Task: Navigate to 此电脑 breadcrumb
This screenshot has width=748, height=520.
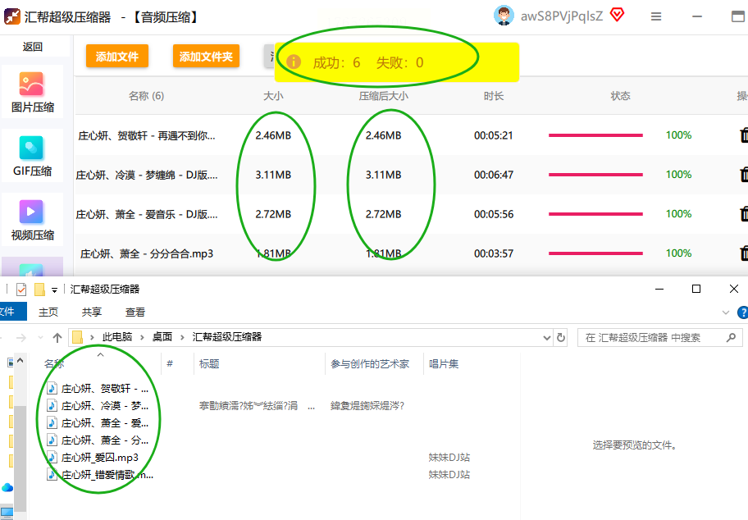Action: coord(117,337)
